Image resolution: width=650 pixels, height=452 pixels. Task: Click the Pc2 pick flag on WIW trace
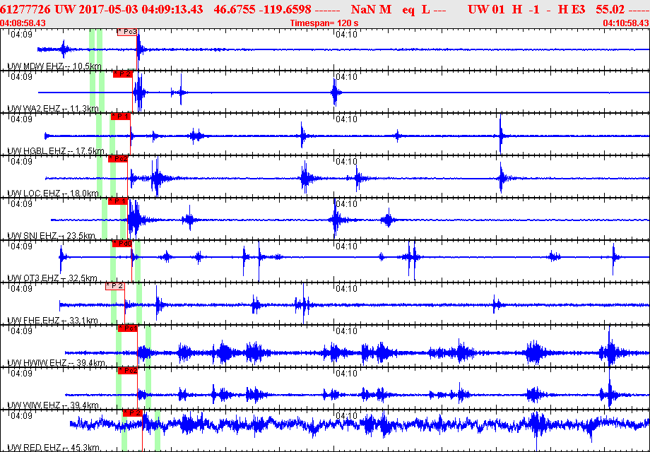pyautogui.click(x=127, y=371)
